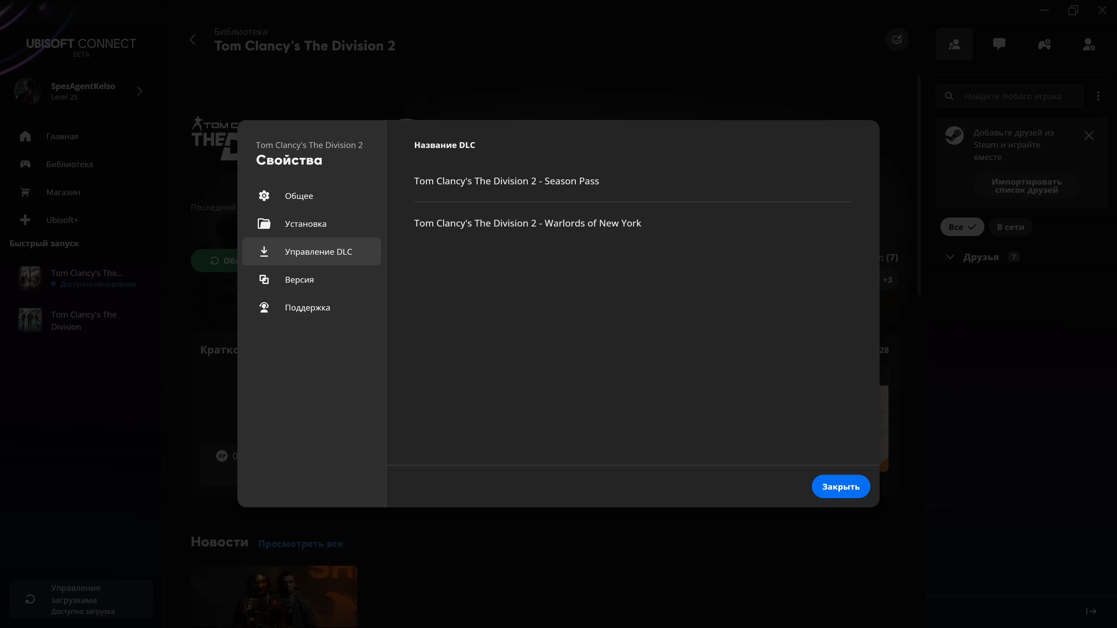Click Просмотреть все news link
This screenshot has width=1117, height=628.
point(300,543)
